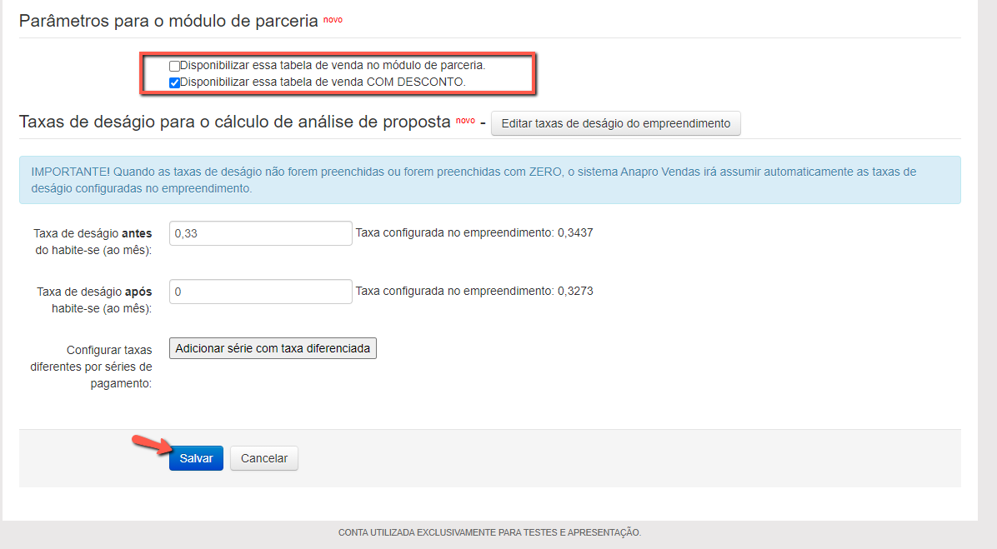Screen dimensions: 997x549
Task: Click label 'Configurar taxas diferentes por séries de pagamento'
Action: tap(91, 367)
